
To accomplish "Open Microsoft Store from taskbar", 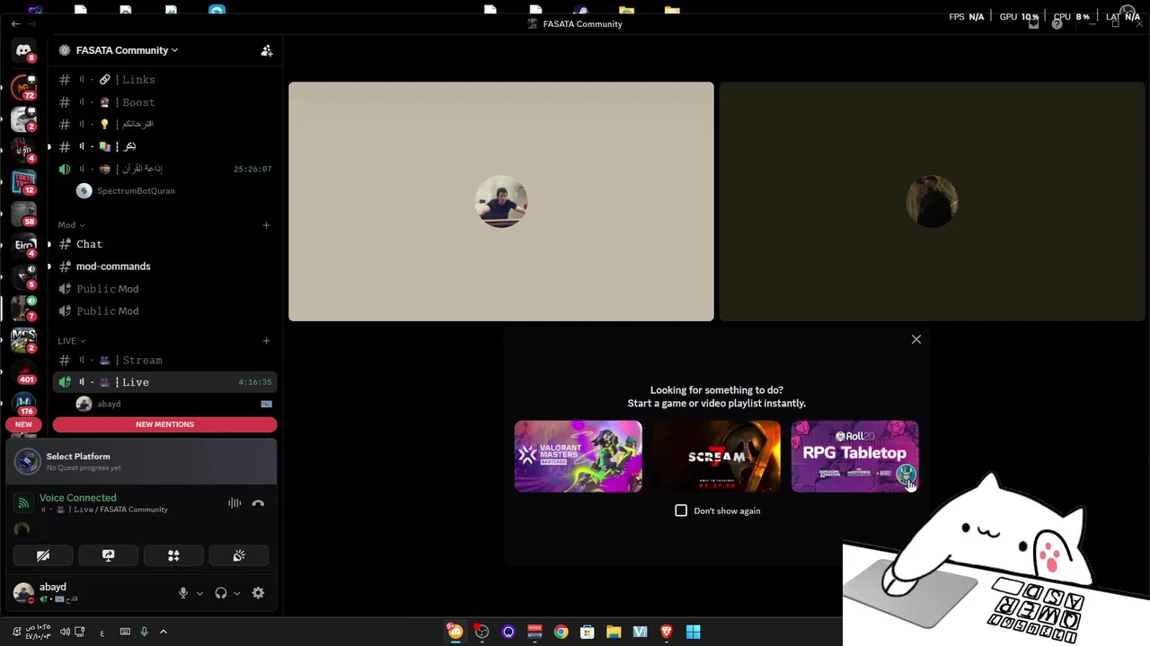I will (587, 632).
